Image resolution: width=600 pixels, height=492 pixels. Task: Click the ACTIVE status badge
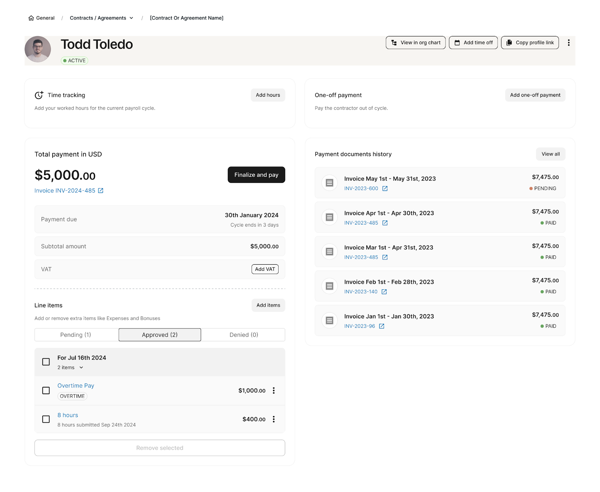point(75,61)
